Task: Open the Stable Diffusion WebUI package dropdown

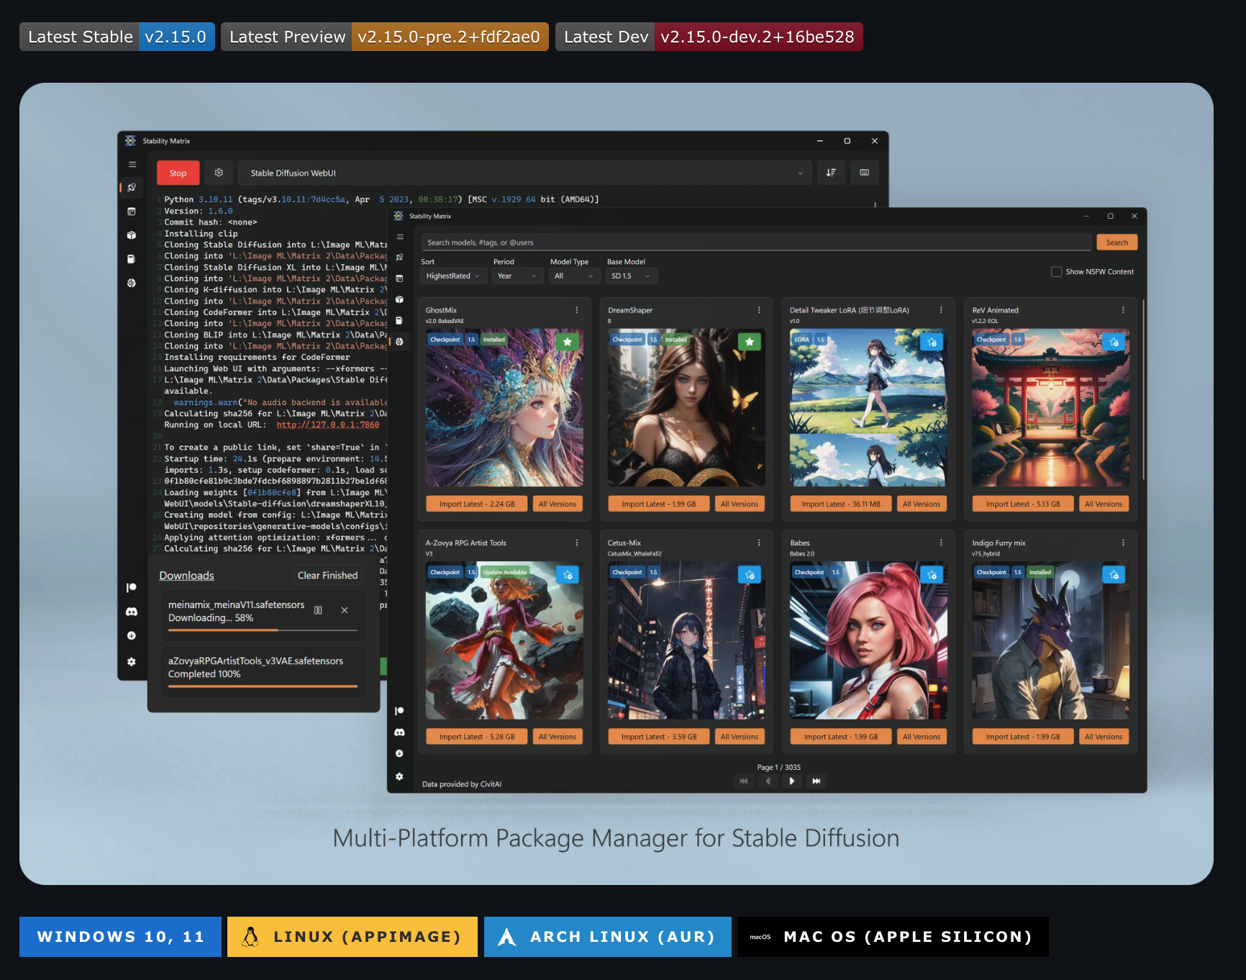Action: (524, 173)
